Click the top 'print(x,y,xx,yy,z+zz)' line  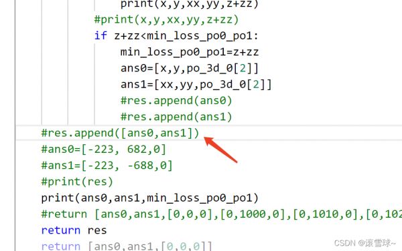pos(190,4)
